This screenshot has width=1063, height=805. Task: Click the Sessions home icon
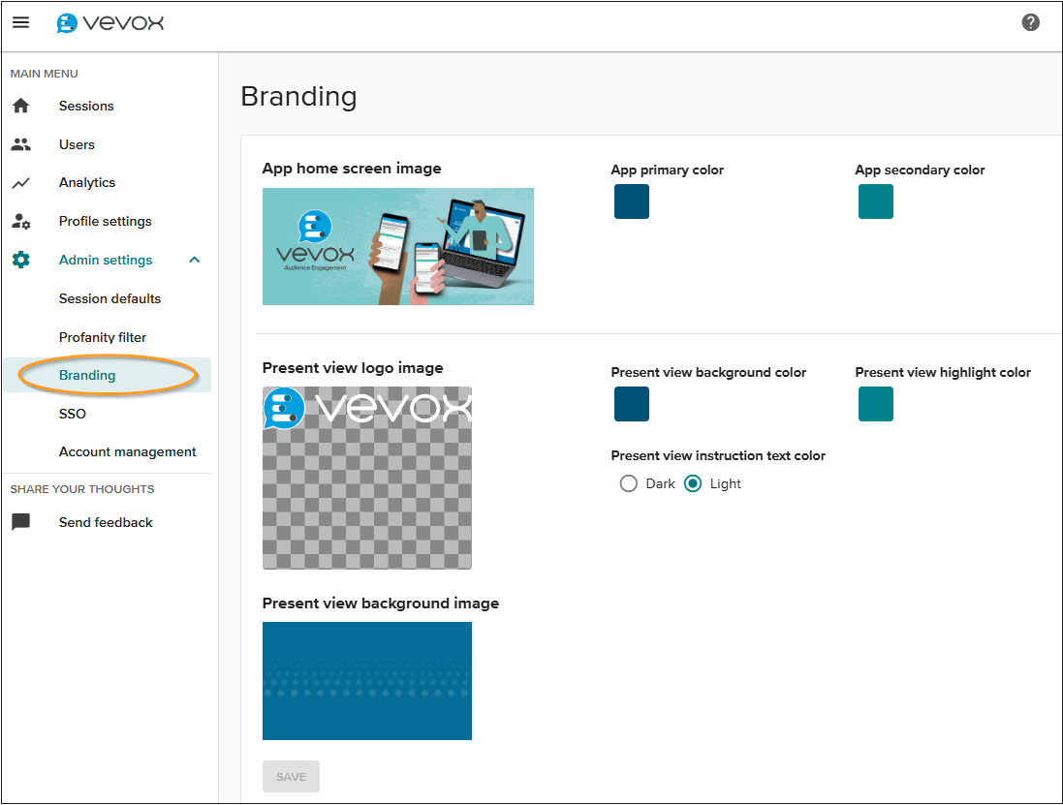[21, 106]
